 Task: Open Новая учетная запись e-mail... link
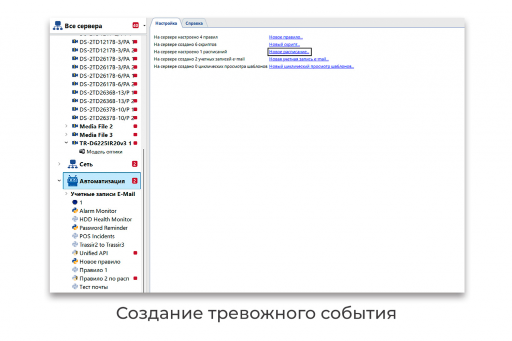pyautogui.click(x=299, y=59)
